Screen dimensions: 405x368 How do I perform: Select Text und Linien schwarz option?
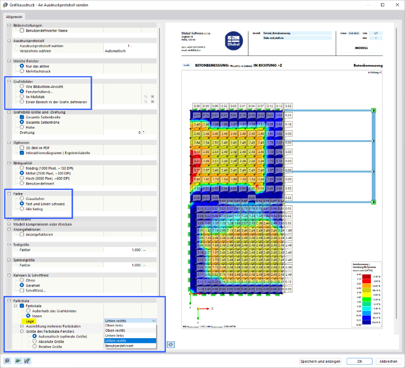pos(22,204)
